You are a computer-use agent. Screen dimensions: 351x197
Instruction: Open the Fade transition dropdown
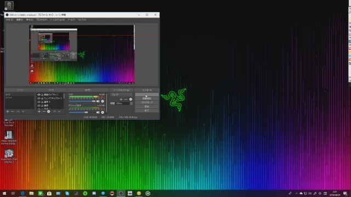pyautogui.click(x=122, y=95)
